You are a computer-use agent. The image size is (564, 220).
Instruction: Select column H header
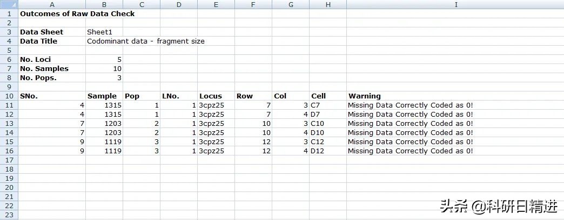328,5
